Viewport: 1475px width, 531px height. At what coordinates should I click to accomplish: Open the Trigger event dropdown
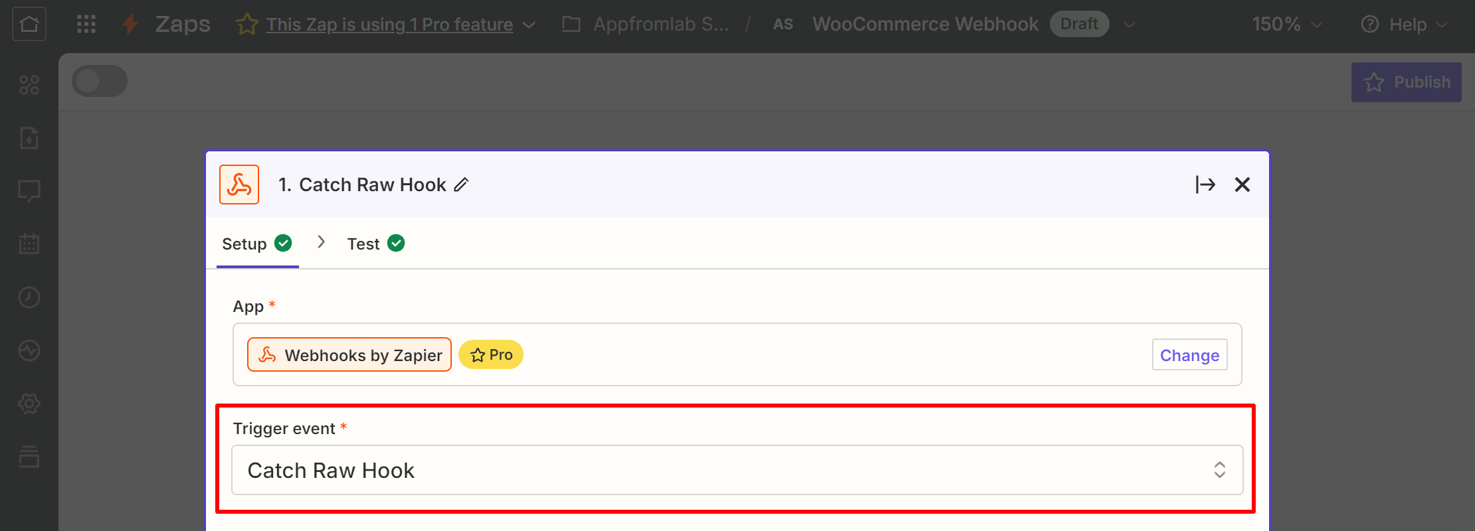click(737, 470)
